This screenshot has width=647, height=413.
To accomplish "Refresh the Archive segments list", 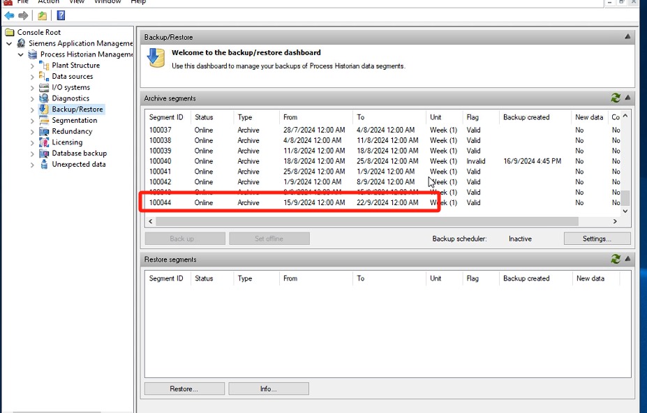I will coord(615,98).
